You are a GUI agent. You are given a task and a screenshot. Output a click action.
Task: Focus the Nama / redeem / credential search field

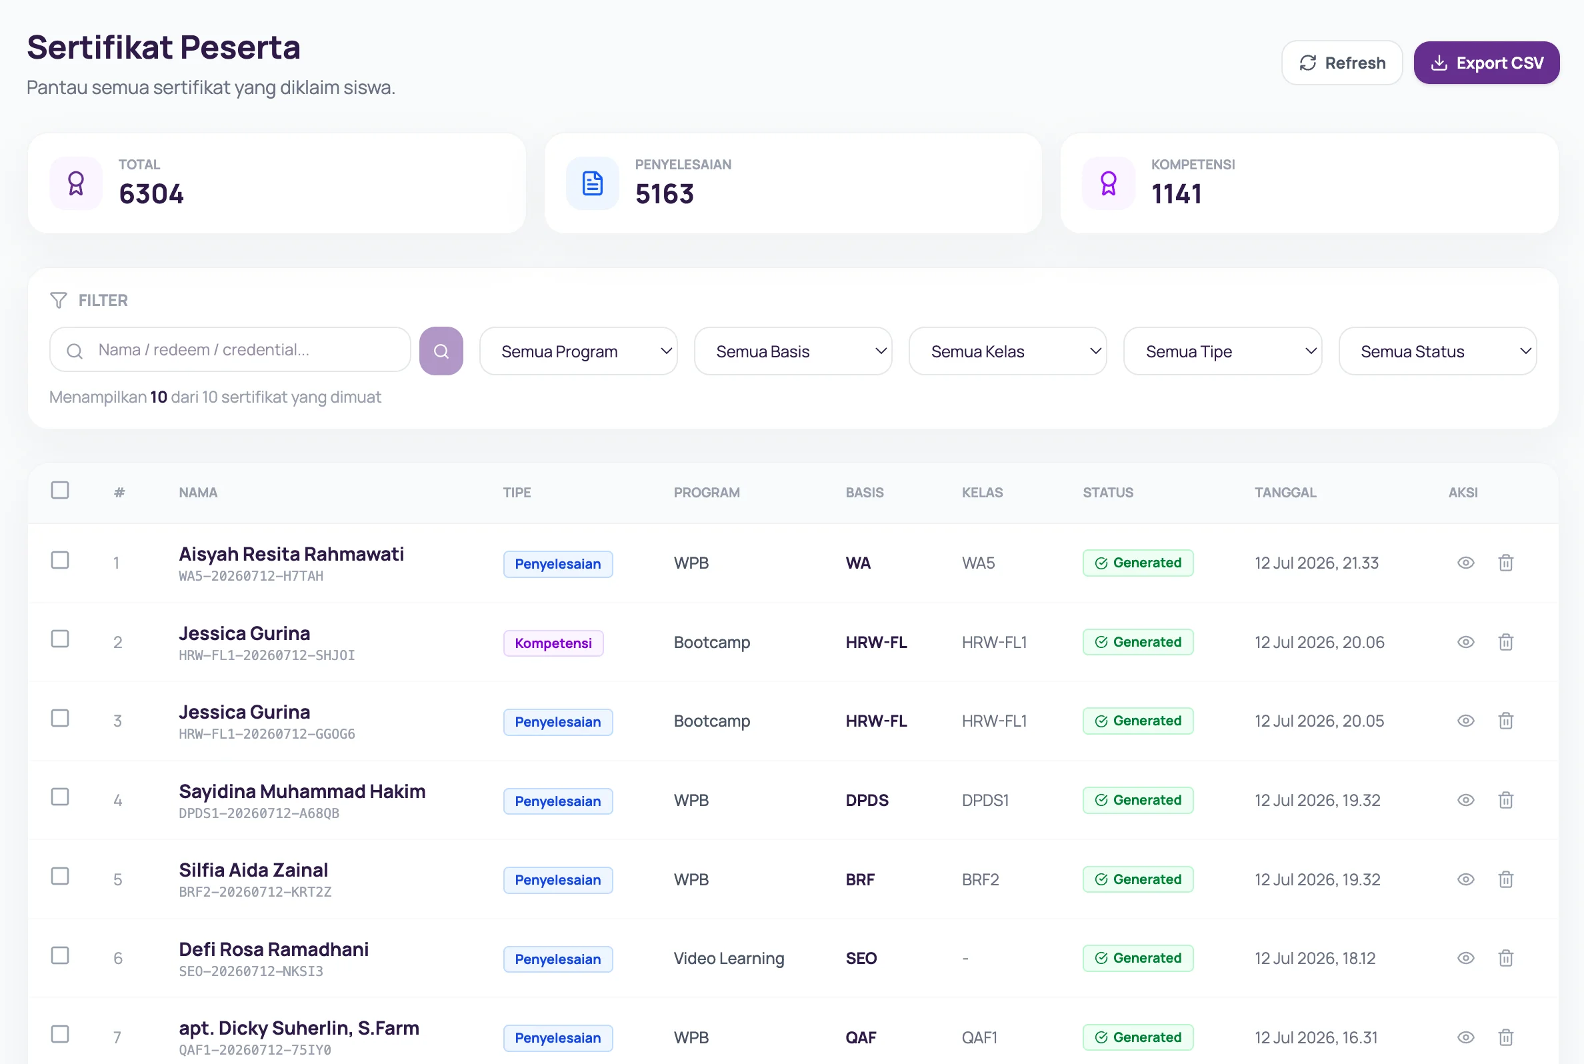coord(230,350)
